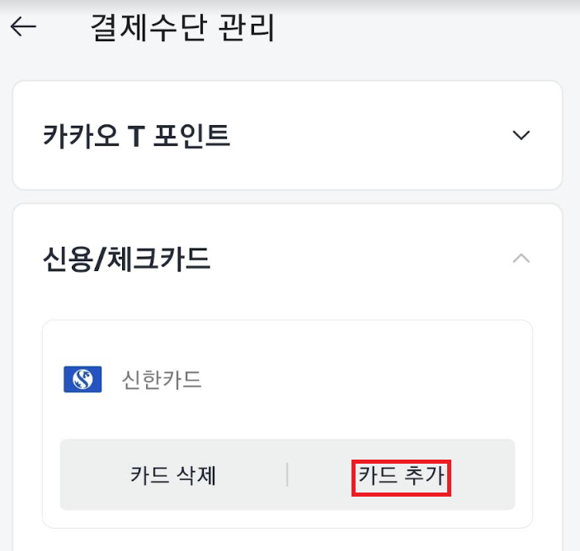580x551 pixels.
Task: Delete the Shinhan card via 카드 삭제
Action: tap(172, 475)
